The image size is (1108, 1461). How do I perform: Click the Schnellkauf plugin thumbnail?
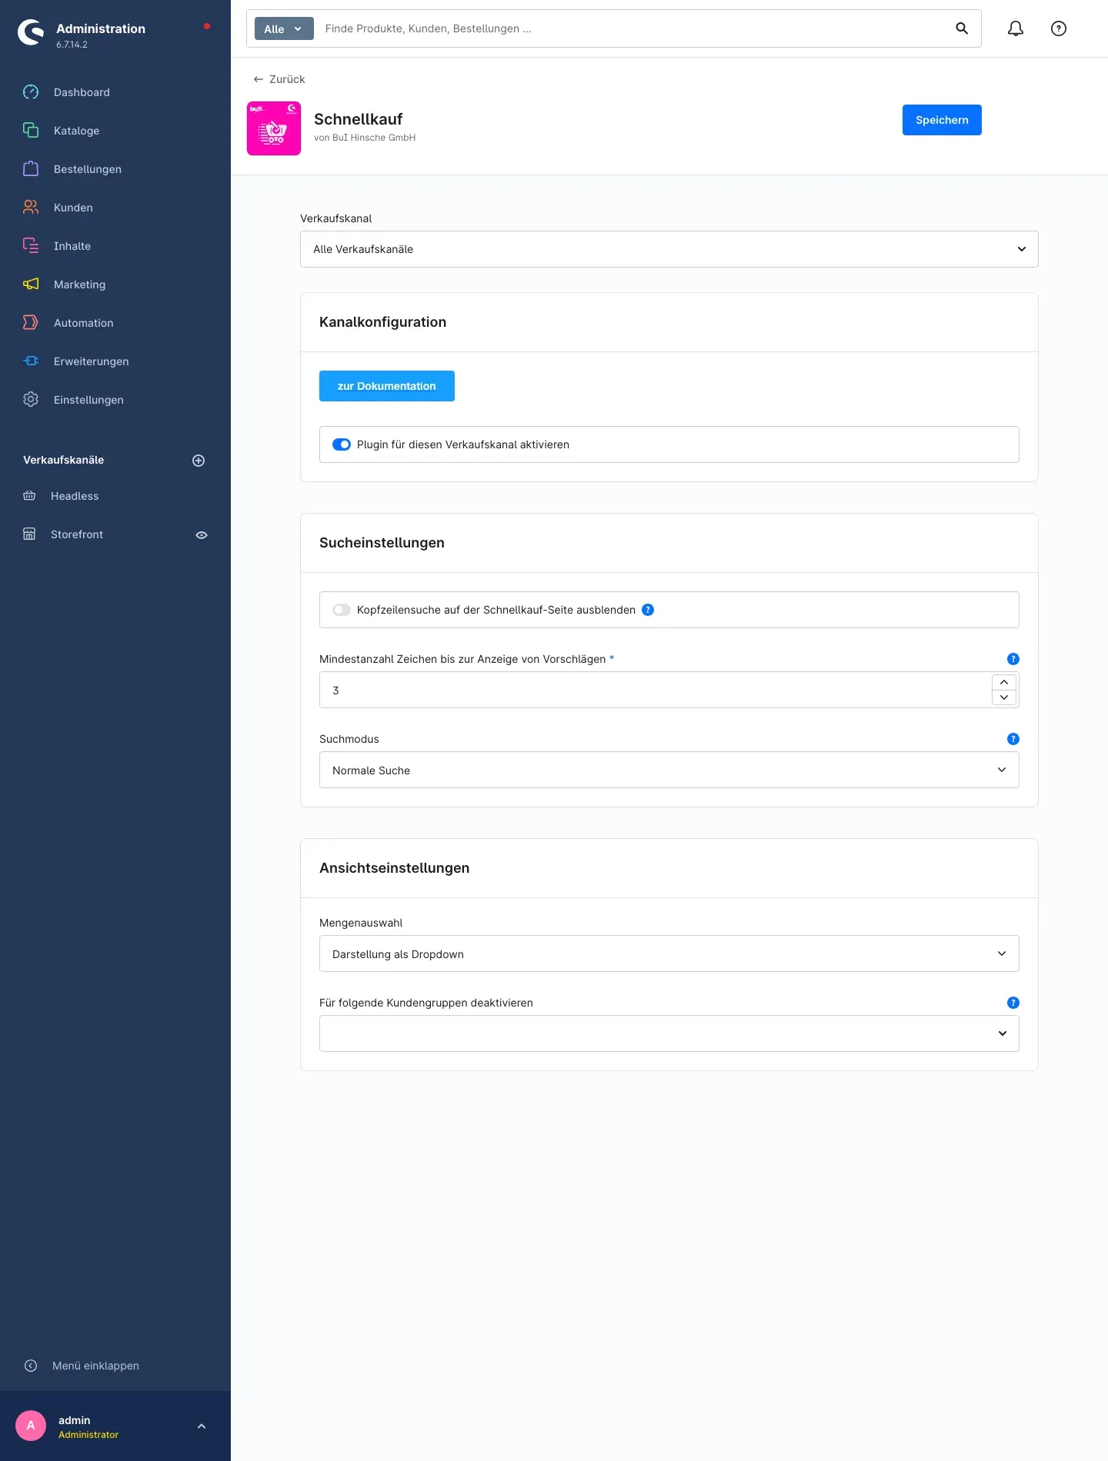[x=274, y=128]
